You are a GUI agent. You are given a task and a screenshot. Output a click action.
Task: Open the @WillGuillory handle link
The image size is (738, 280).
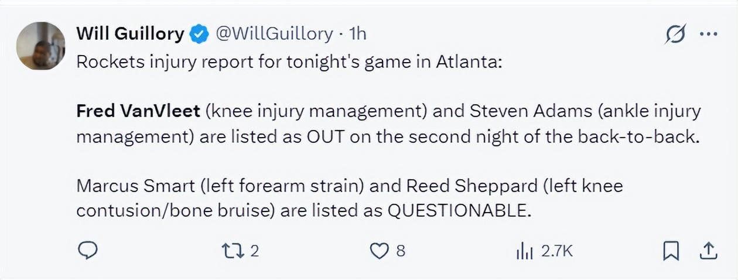click(x=275, y=34)
